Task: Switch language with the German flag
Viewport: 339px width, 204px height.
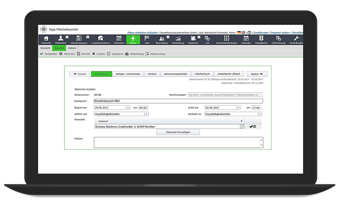Action: click(239, 32)
